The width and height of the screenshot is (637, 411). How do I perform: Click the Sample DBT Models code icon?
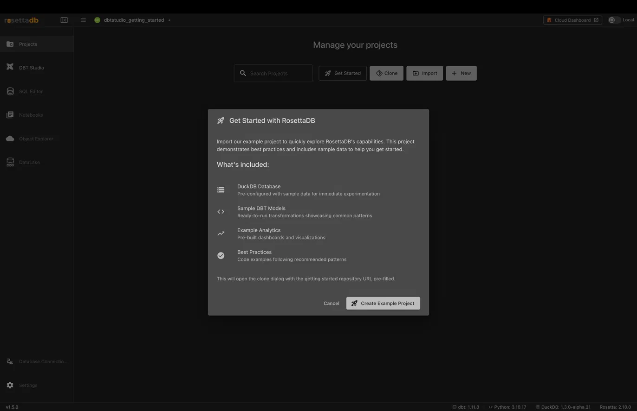coord(221,212)
